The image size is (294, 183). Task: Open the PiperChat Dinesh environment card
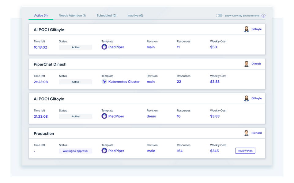tap(50, 64)
